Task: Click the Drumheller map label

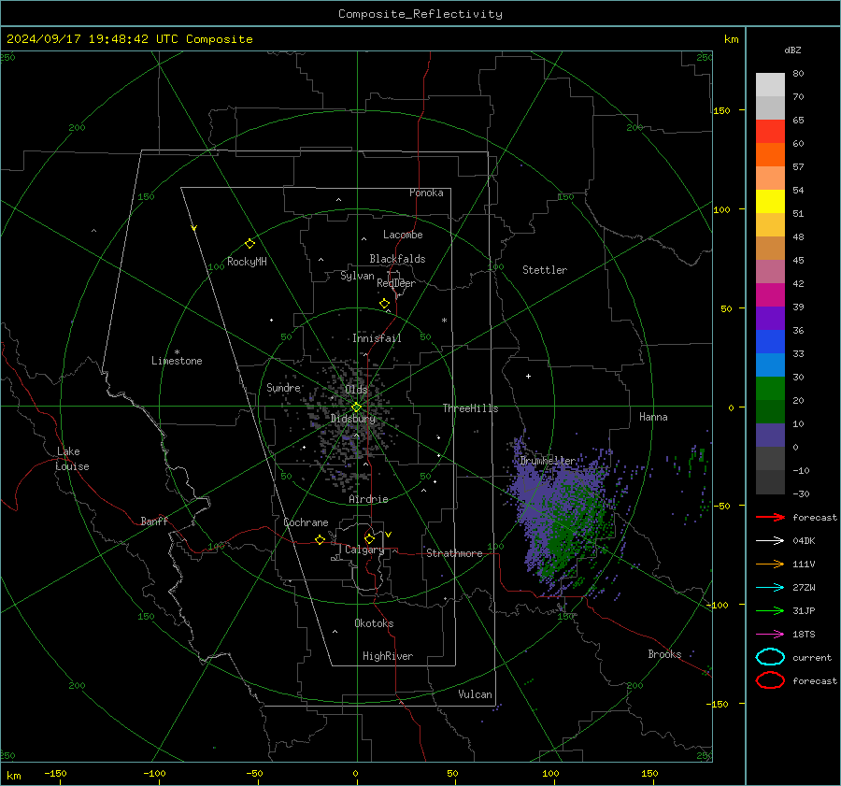Action: coord(548,461)
